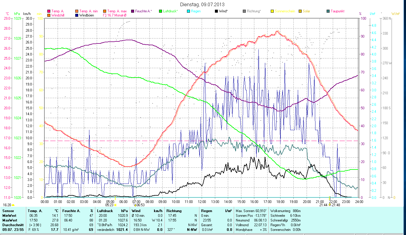Image resolution: width=406 pixels, height=235 pixels.
Task: Click the 193.3 km wind run value
Action: [x=139, y=225]
